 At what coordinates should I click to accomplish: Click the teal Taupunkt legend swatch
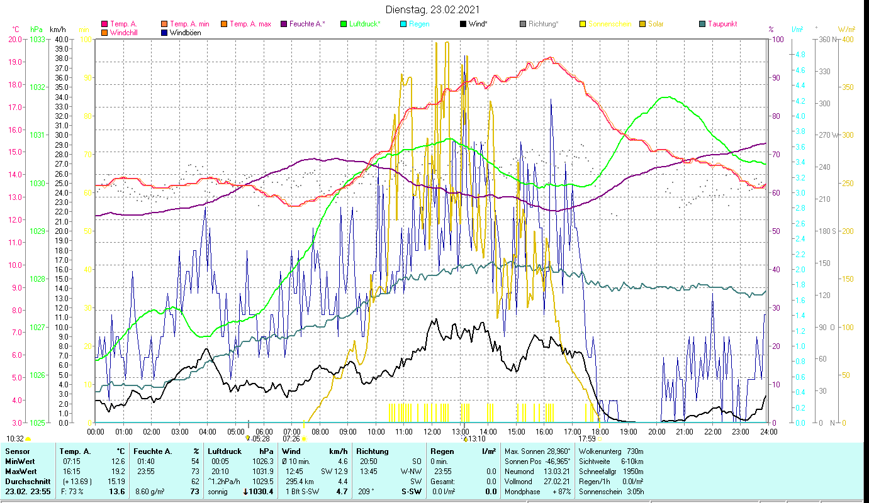[x=702, y=25]
